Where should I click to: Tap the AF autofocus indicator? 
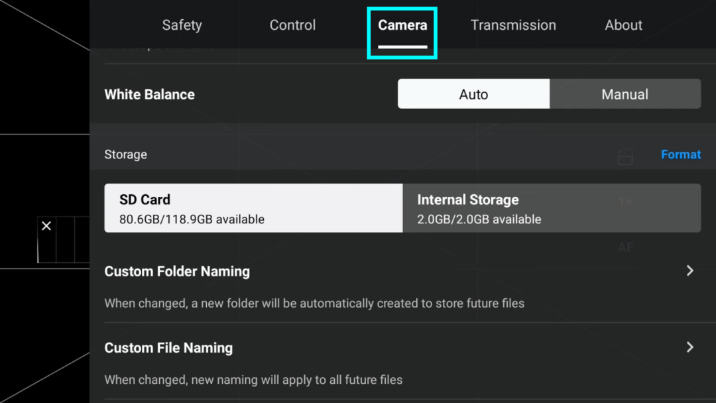625,247
